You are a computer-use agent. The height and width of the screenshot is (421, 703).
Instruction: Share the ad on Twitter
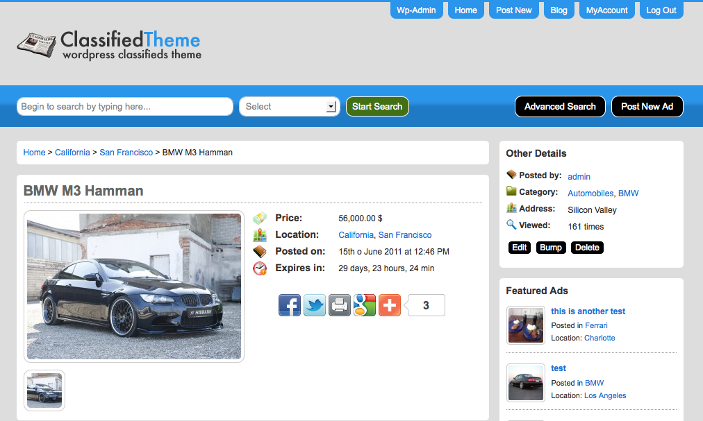click(315, 305)
